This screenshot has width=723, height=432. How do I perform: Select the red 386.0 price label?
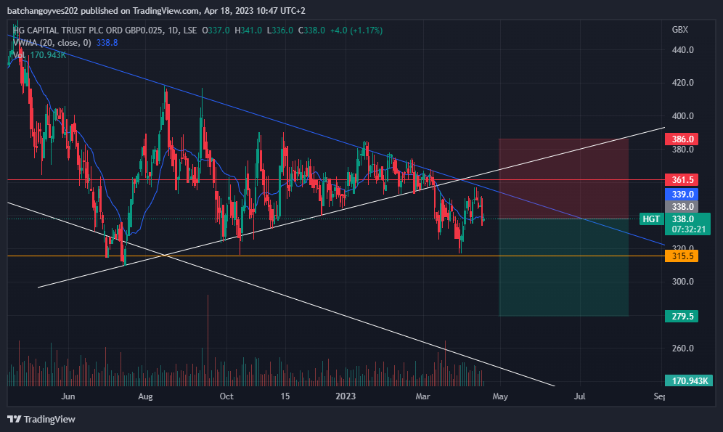coord(682,139)
